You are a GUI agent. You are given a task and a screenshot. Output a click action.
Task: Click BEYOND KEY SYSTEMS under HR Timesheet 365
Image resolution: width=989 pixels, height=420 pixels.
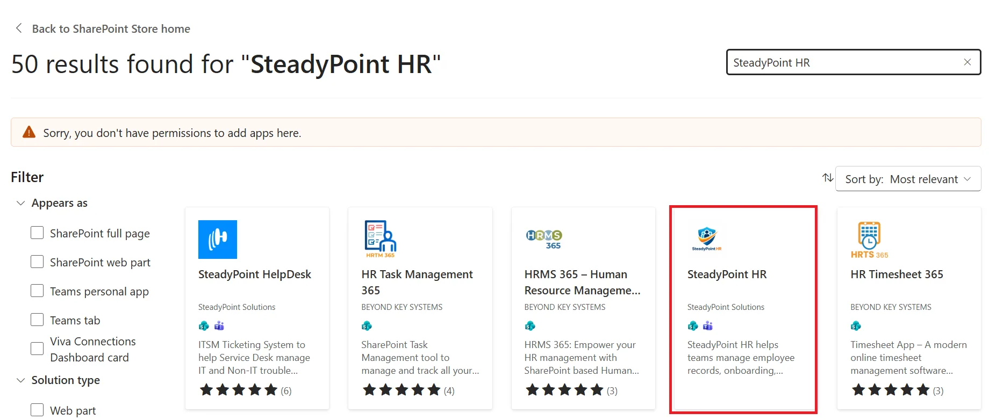[x=891, y=307]
